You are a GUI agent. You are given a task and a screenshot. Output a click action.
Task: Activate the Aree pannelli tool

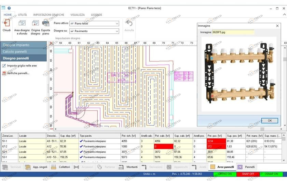pyautogui.click(x=222, y=167)
